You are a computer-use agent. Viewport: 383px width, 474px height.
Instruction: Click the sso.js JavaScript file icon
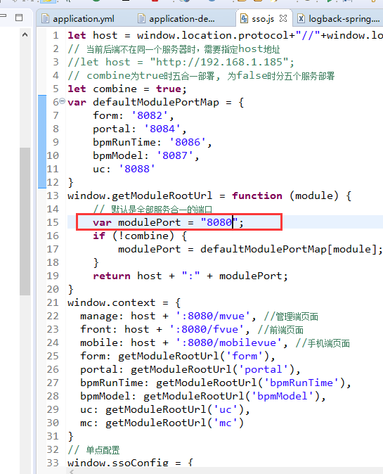tap(244, 19)
